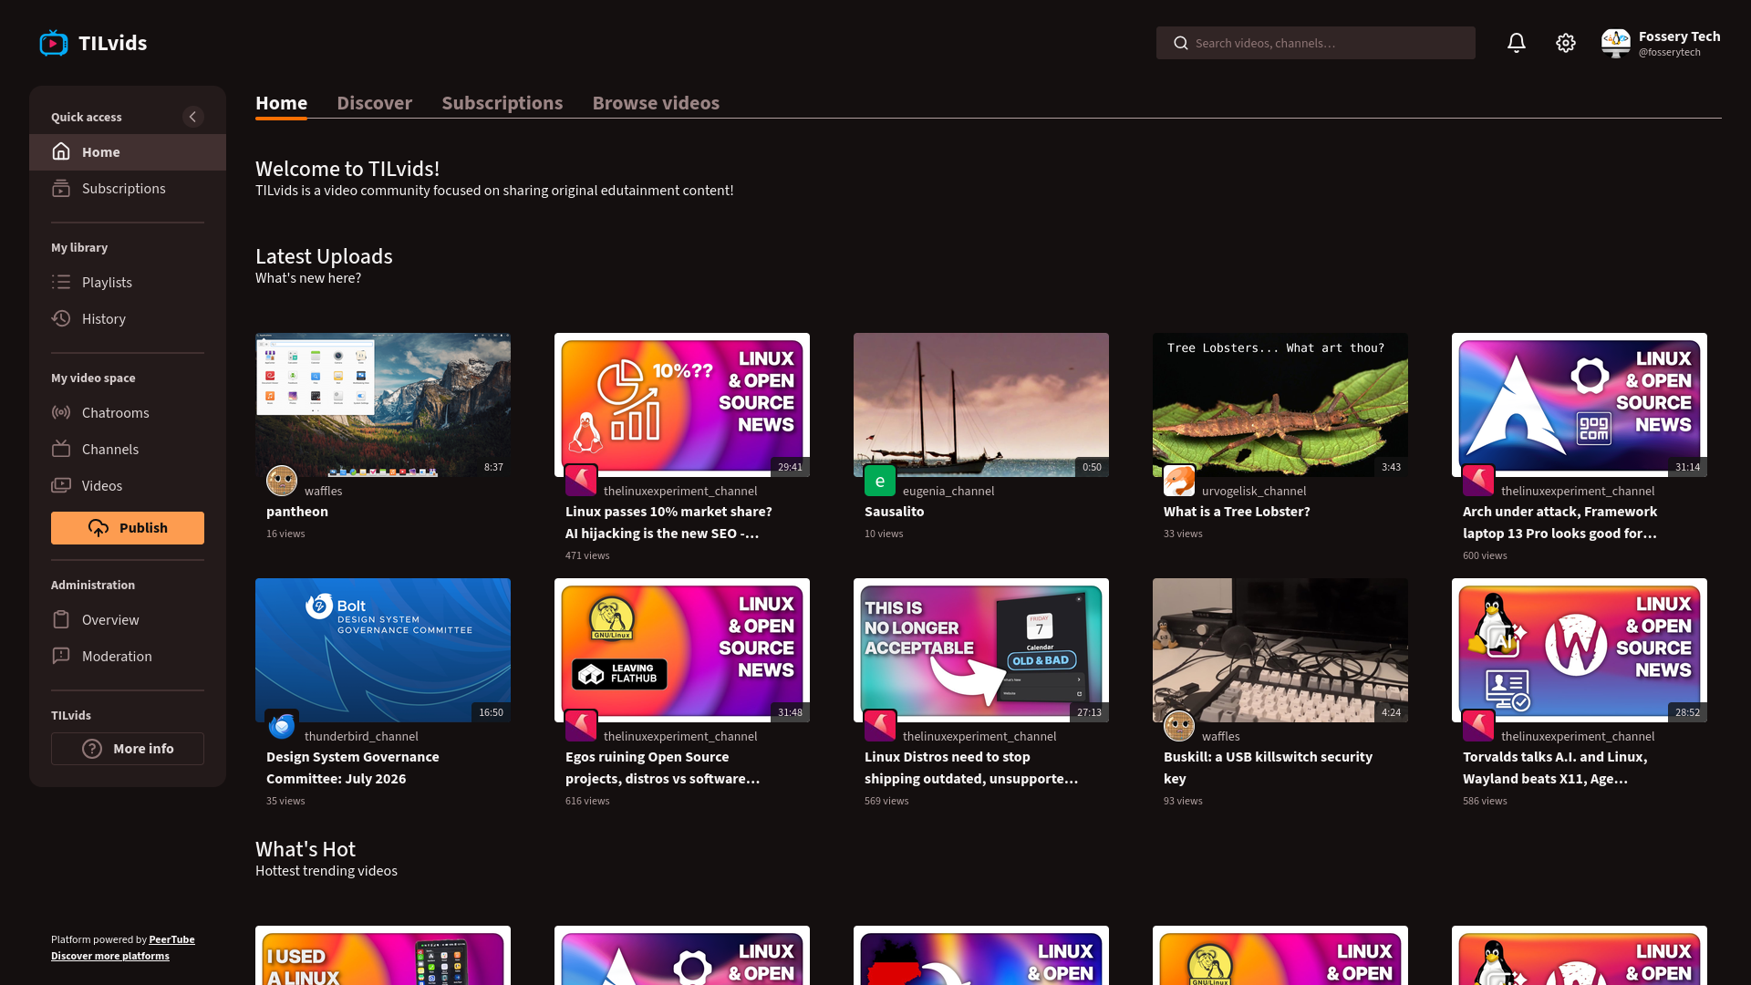Image resolution: width=1751 pixels, height=985 pixels.
Task: Open video title Sausalito
Action: [x=894, y=512]
